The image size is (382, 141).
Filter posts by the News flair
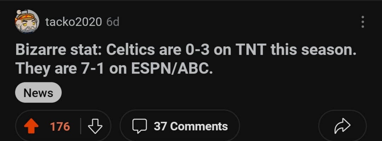[38, 93]
